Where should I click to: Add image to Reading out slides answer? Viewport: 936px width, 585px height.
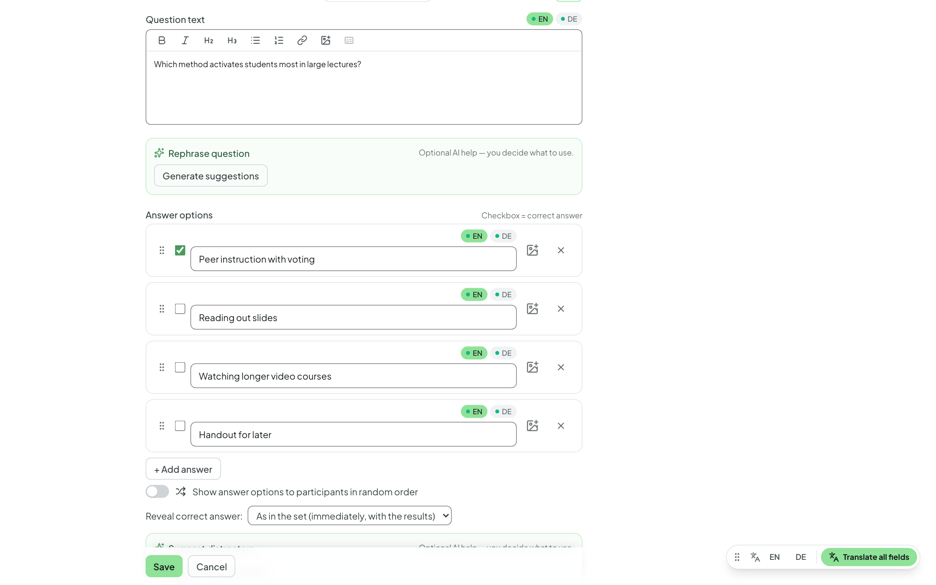click(x=533, y=309)
